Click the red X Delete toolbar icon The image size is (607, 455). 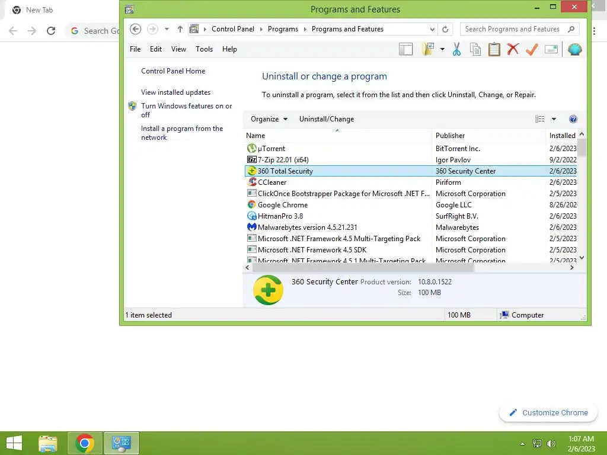513,49
